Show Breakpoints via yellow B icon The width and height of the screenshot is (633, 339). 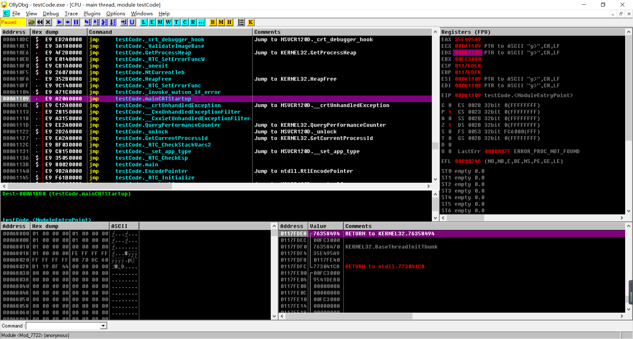[x=213, y=22]
